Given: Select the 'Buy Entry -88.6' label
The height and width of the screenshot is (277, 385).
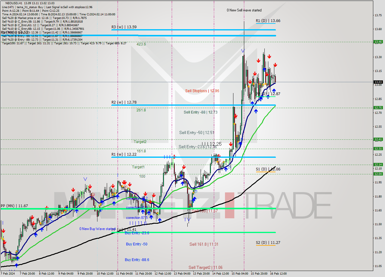Looking at the screenshot, I should pyautogui.click(x=137, y=260).
